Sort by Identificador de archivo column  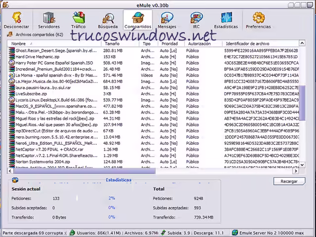(261, 43)
